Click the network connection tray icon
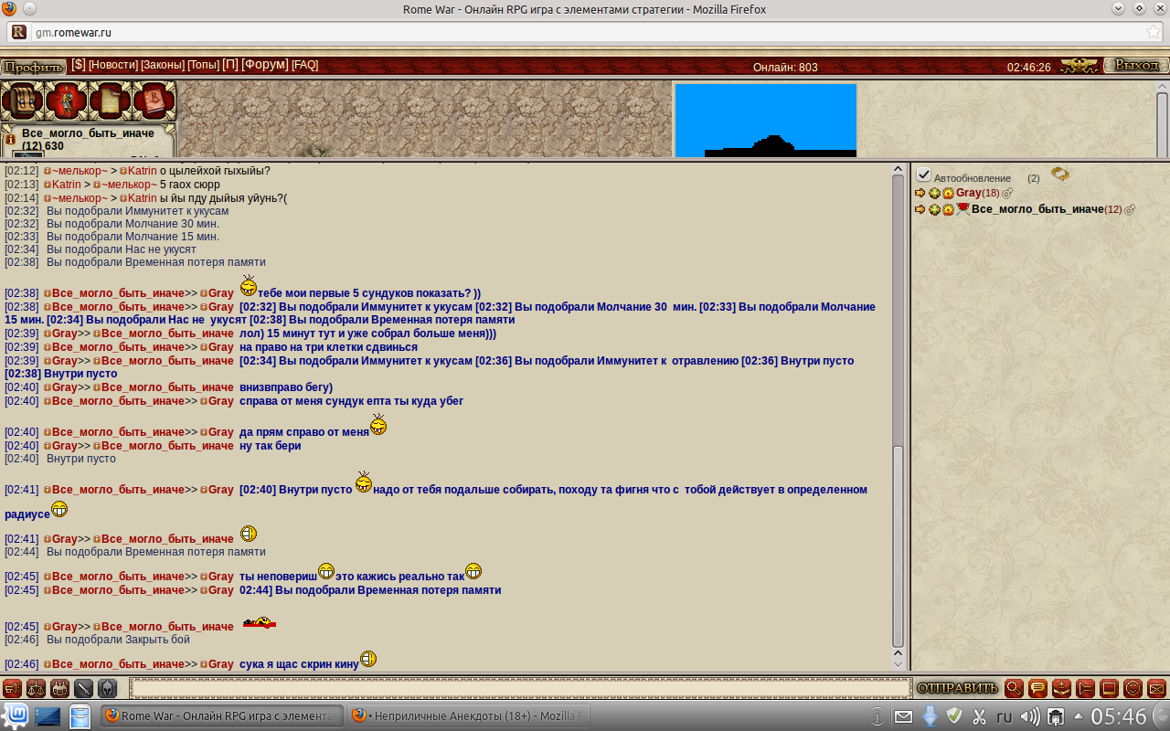 click(1056, 716)
